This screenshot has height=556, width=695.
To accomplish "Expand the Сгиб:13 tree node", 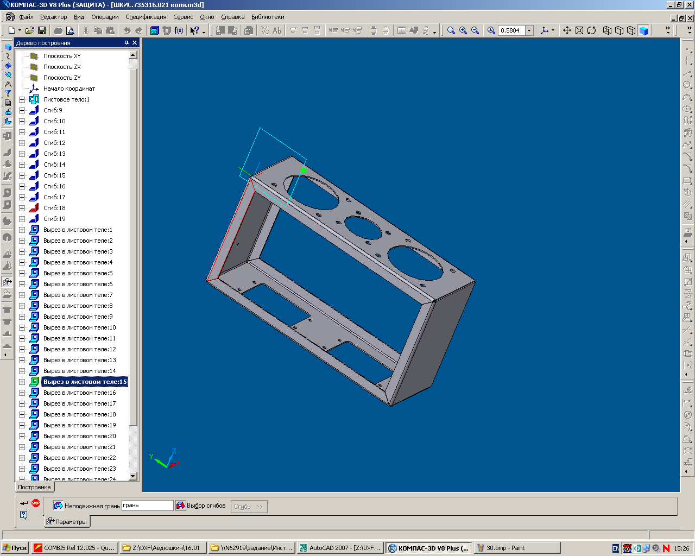I will (x=22, y=154).
